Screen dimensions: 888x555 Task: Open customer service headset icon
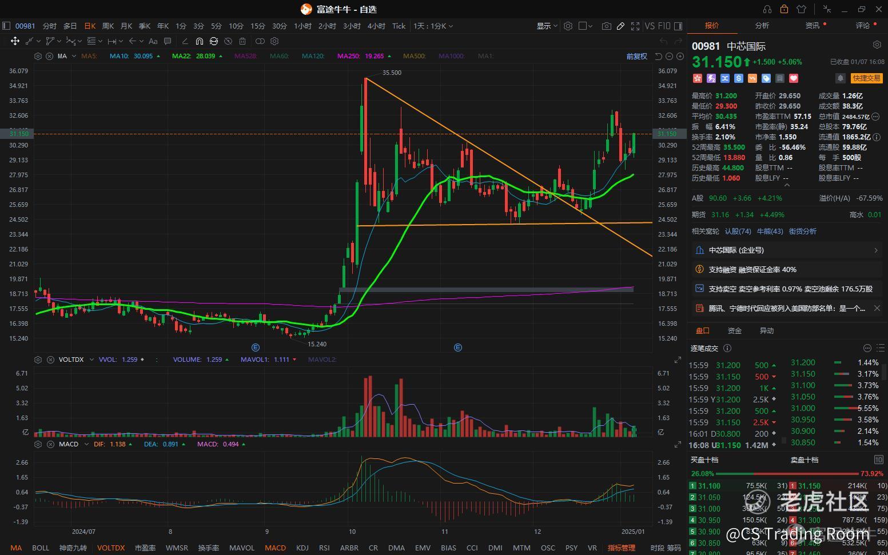coord(767,9)
